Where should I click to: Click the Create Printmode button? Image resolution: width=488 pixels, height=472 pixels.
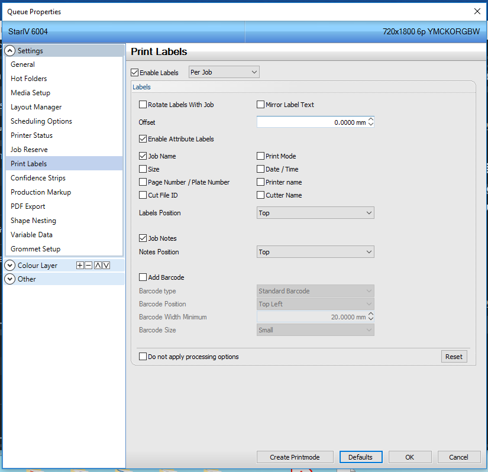click(x=295, y=457)
